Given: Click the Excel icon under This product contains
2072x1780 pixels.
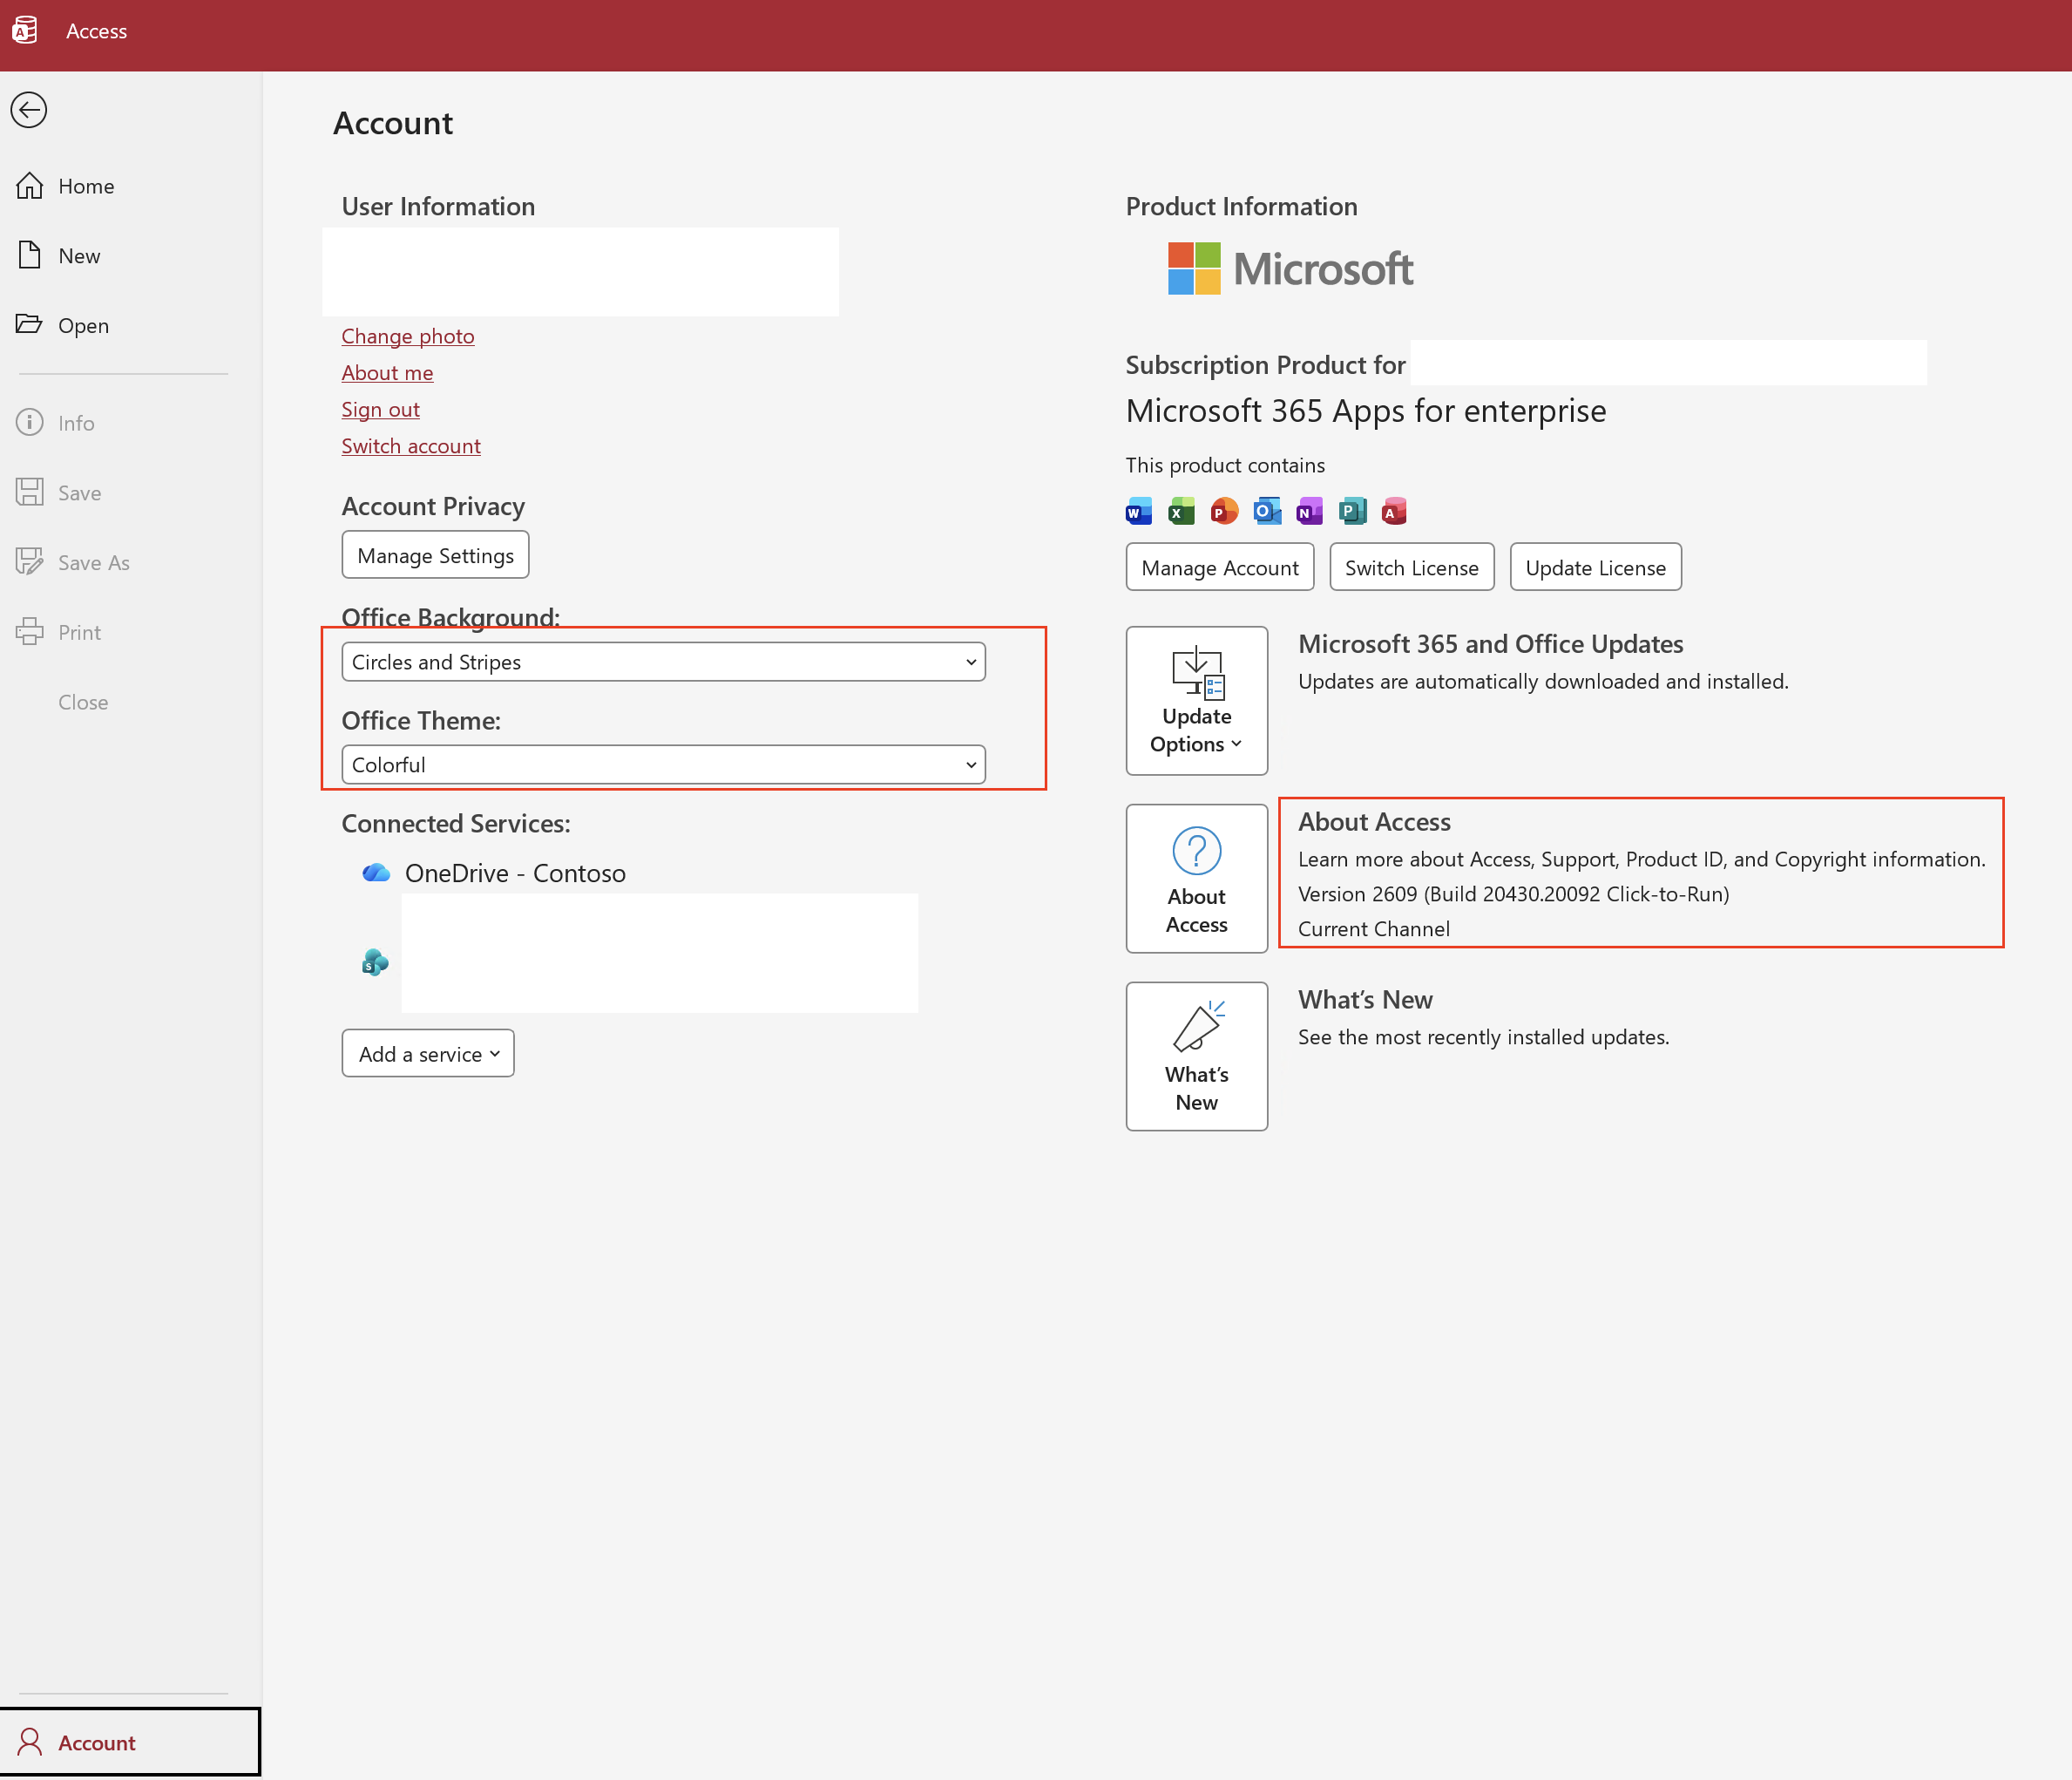Looking at the screenshot, I should 1181,513.
